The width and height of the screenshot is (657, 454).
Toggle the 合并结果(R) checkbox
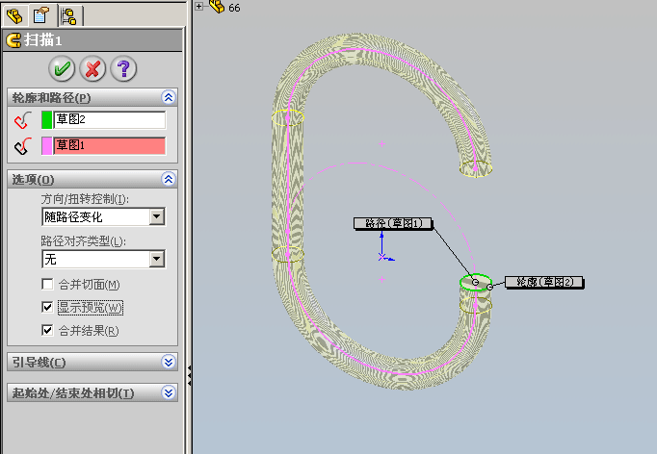(47, 330)
